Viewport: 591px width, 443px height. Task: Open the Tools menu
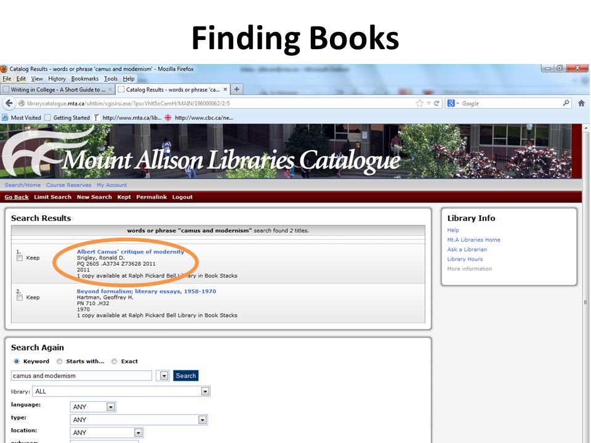[110, 79]
